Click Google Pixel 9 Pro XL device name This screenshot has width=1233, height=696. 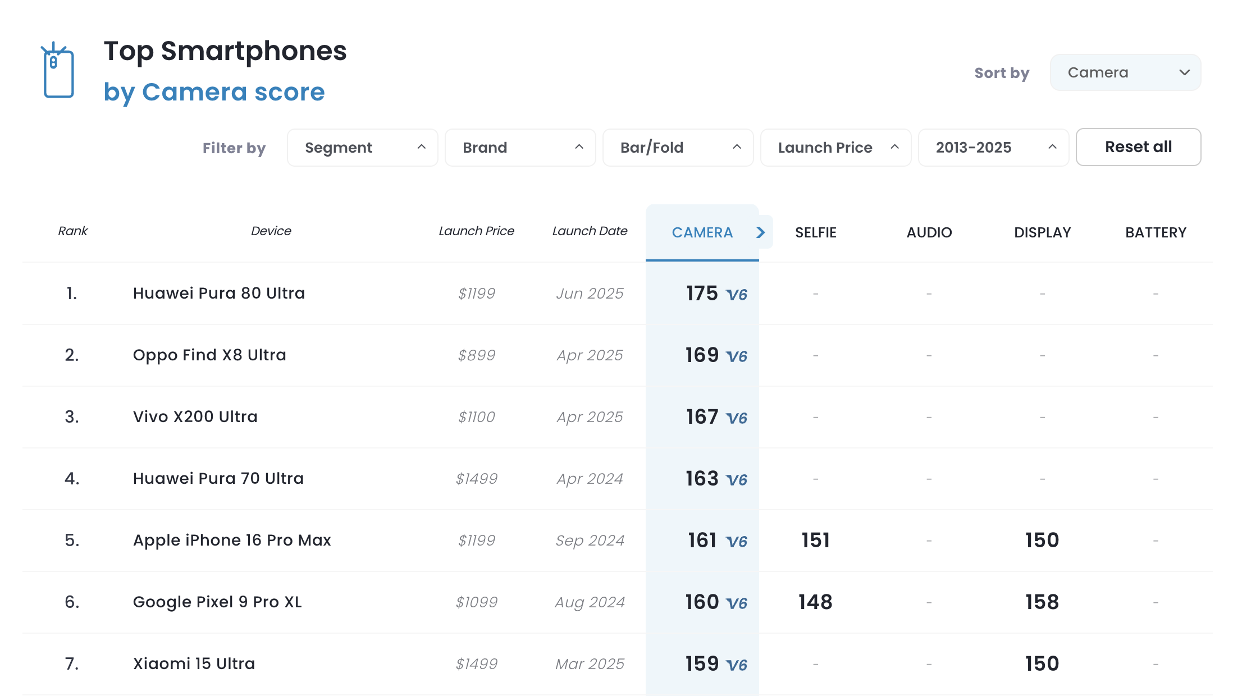pos(217,602)
